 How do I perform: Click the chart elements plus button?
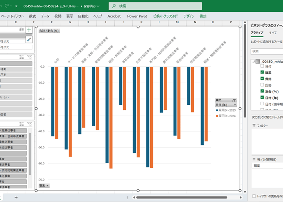click(29, 30)
